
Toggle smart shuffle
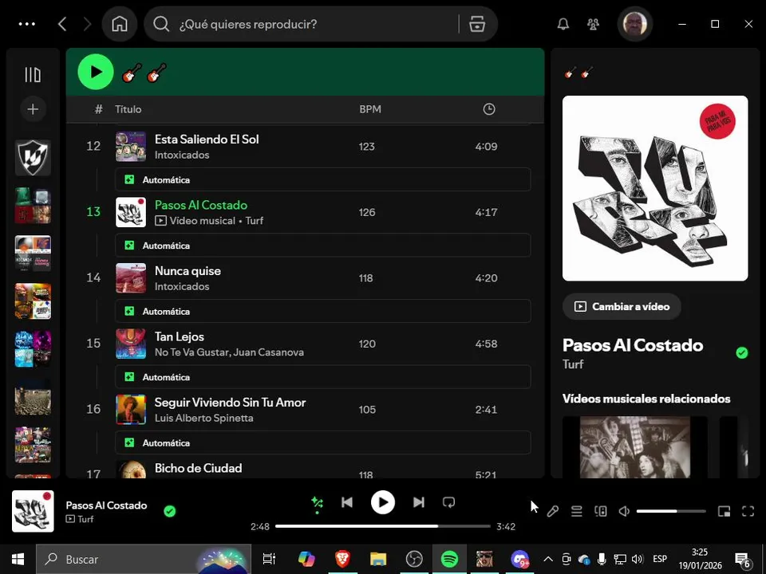tap(317, 502)
